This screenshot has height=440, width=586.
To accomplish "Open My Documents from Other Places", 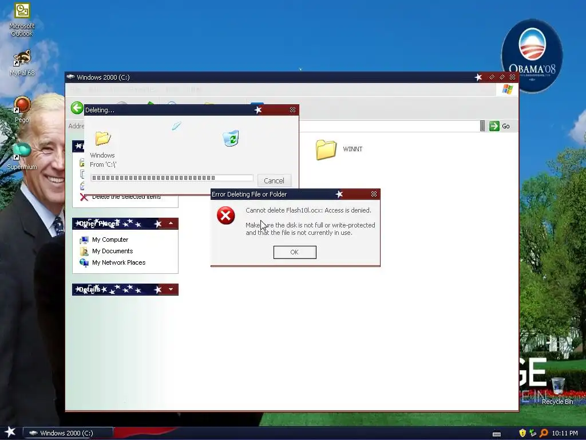I will [112, 251].
